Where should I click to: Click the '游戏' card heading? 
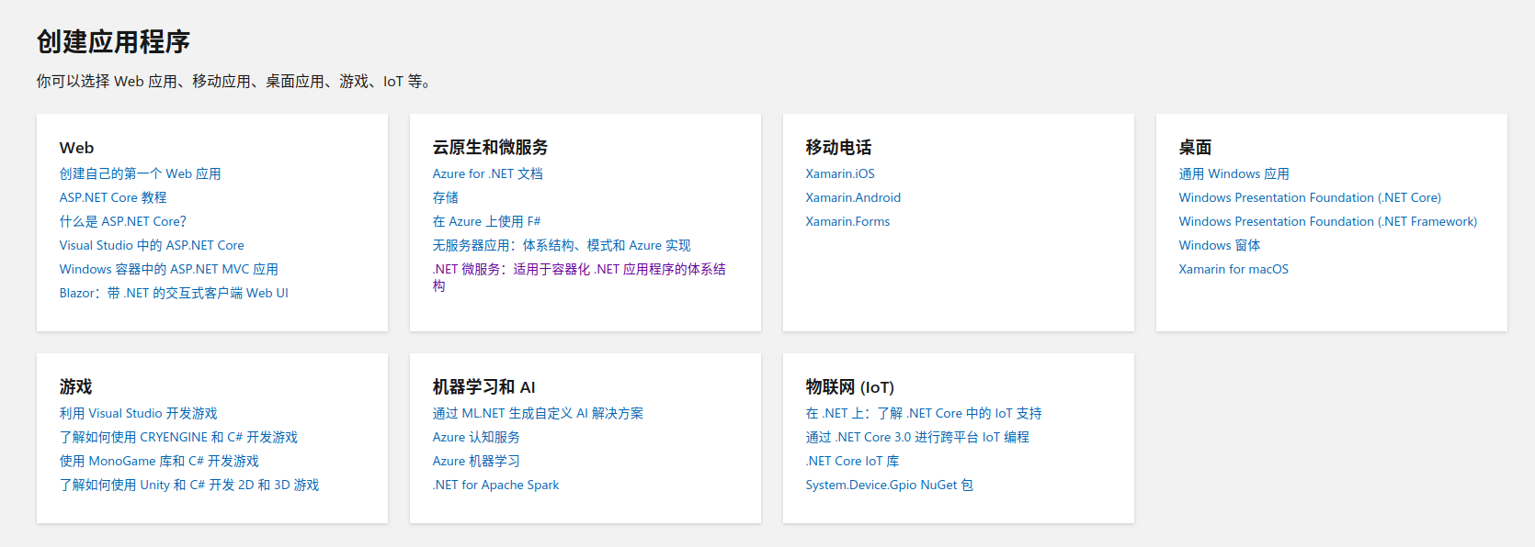[75, 387]
